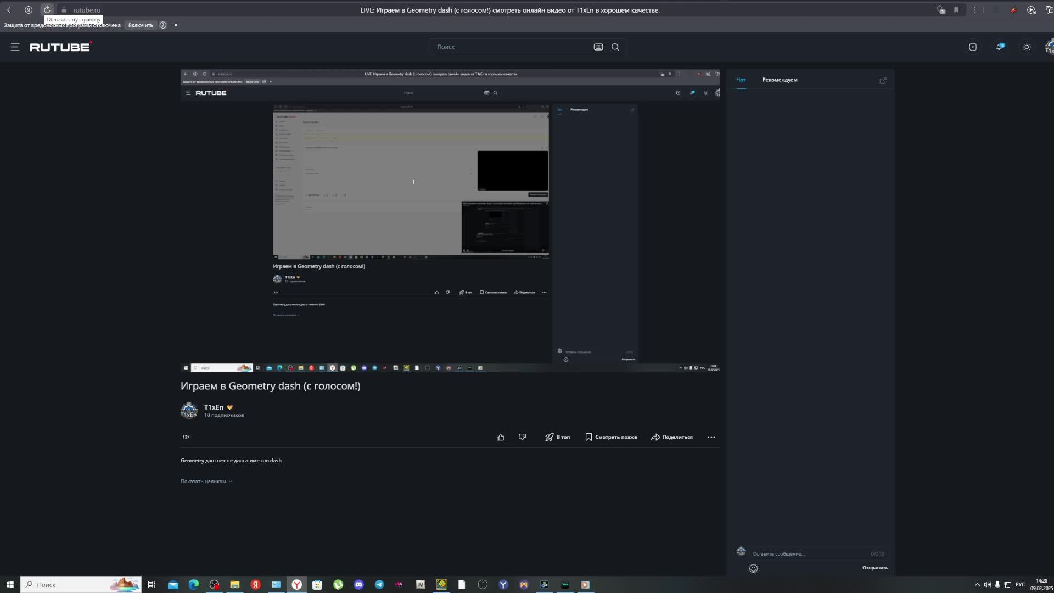Open T1xEn channel avatar

click(189, 411)
